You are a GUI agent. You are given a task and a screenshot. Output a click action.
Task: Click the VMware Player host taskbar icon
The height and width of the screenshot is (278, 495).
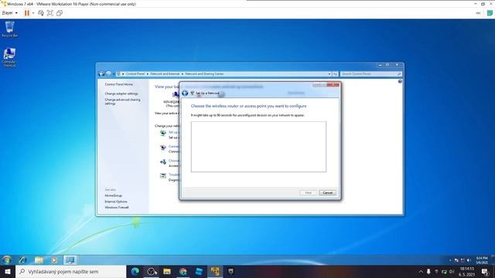point(215,271)
